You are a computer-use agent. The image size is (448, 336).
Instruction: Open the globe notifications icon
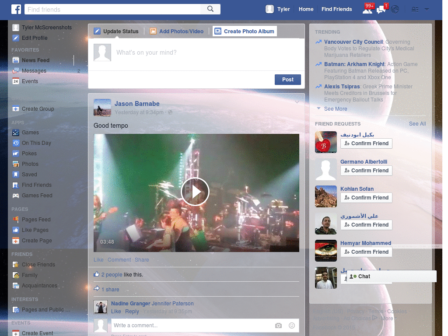(395, 10)
